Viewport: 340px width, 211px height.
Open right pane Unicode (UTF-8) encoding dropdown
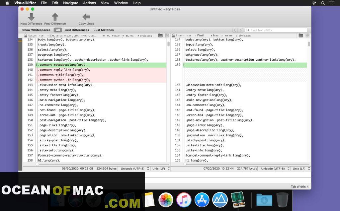[x=275, y=169]
